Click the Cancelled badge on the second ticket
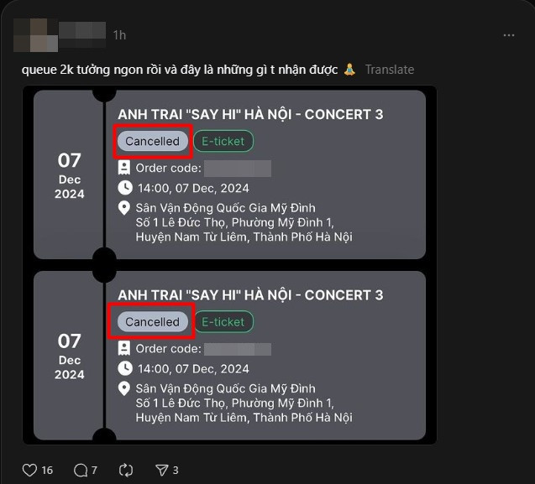535x484 pixels. click(x=152, y=321)
